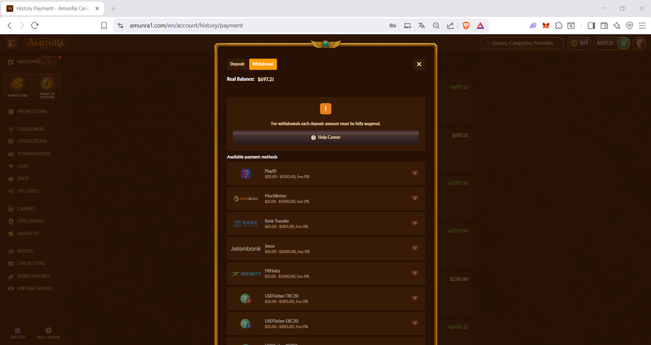Click the share page icon

[450, 26]
